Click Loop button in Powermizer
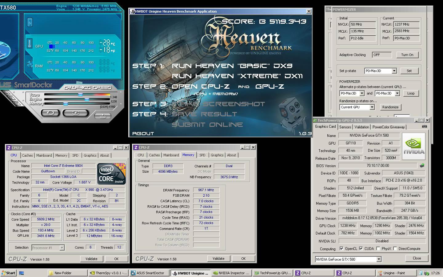 411,93
